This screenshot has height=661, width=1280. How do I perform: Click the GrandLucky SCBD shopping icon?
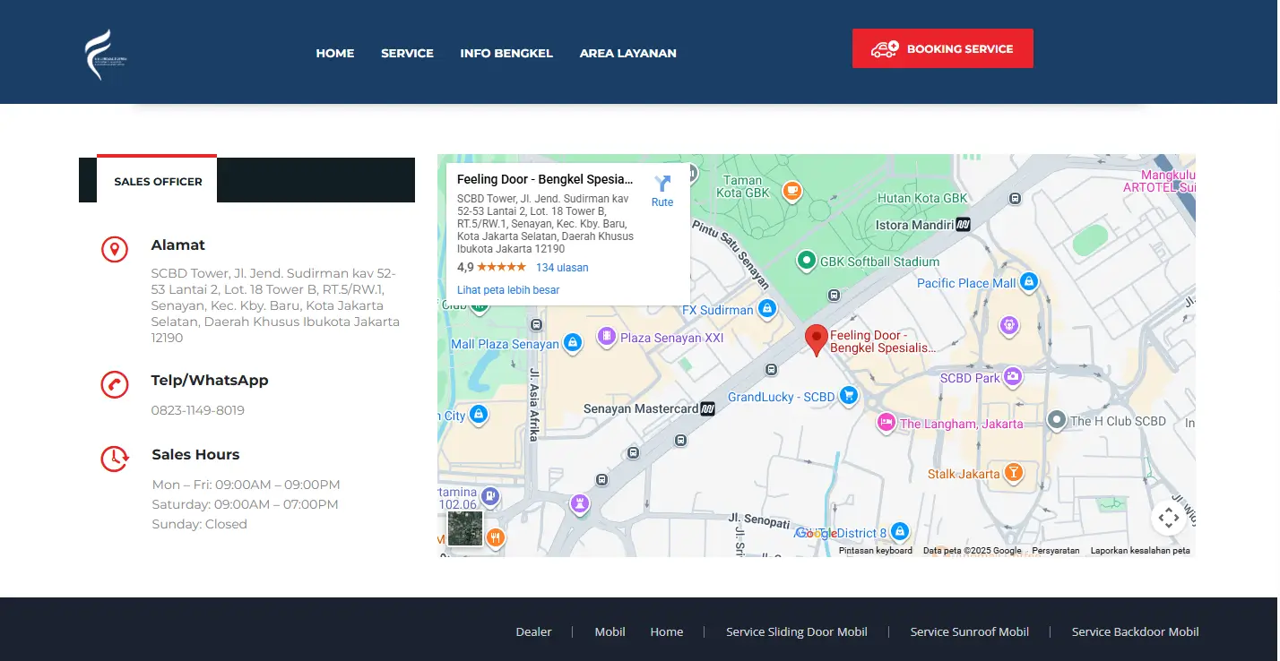coord(848,396)
